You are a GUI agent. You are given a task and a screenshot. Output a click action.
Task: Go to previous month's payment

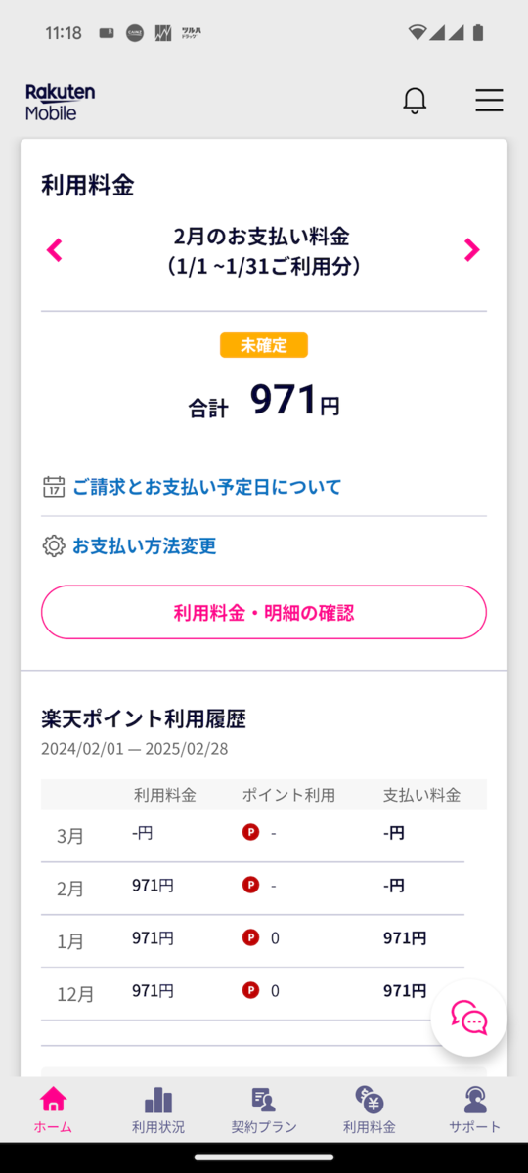(55, 250)
